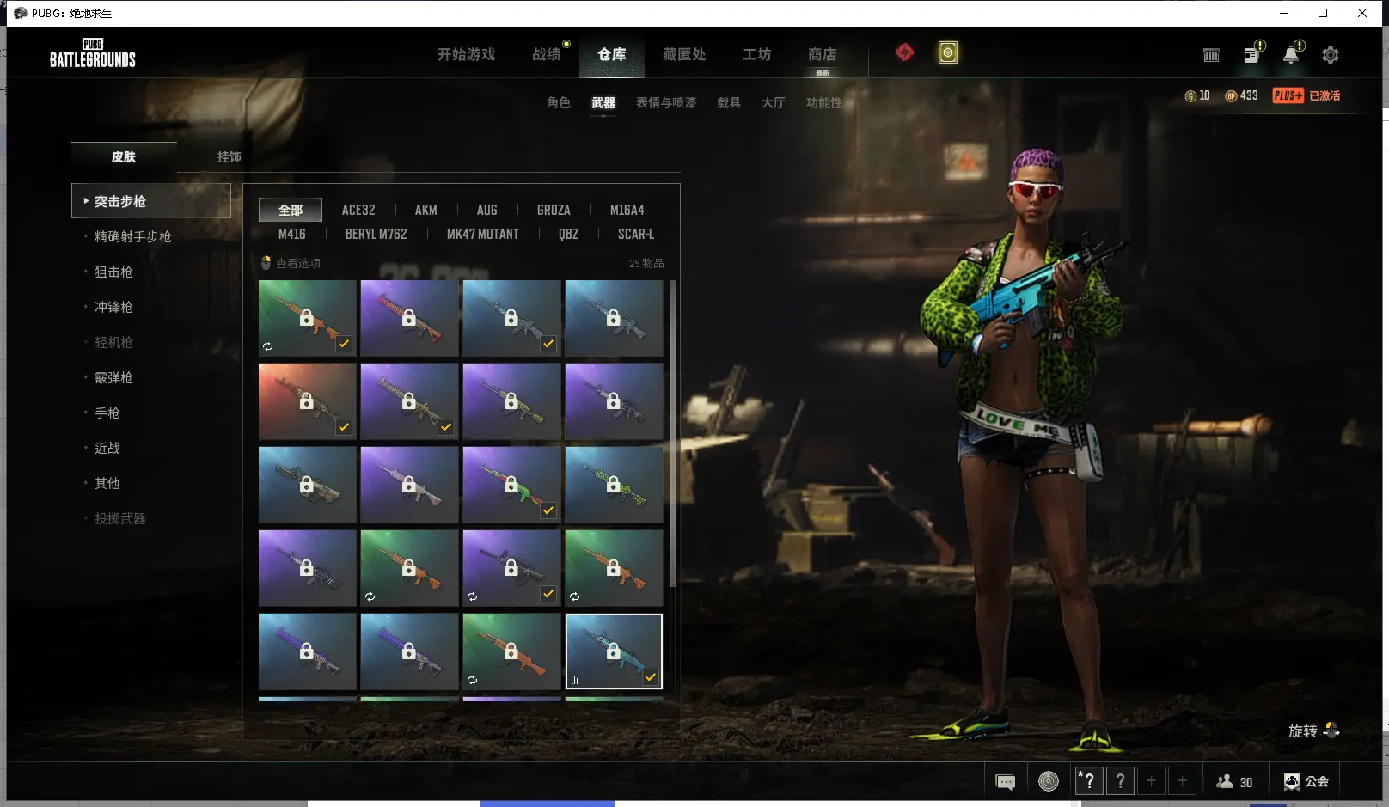Expand the 突击步枪 category arrow
The height and width of the screenshot is (807, 1389).
click(x=86, y=200)
